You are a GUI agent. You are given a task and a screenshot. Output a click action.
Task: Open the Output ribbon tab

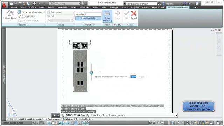pyautogui.click(x=124, y=8)
